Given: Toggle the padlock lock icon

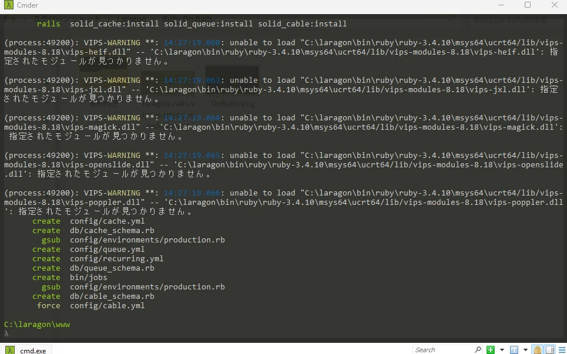Looking at the screenshot, I should [538, 350].
